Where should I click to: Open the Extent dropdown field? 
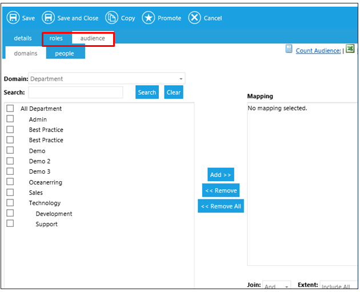click(x=338, y=286)
